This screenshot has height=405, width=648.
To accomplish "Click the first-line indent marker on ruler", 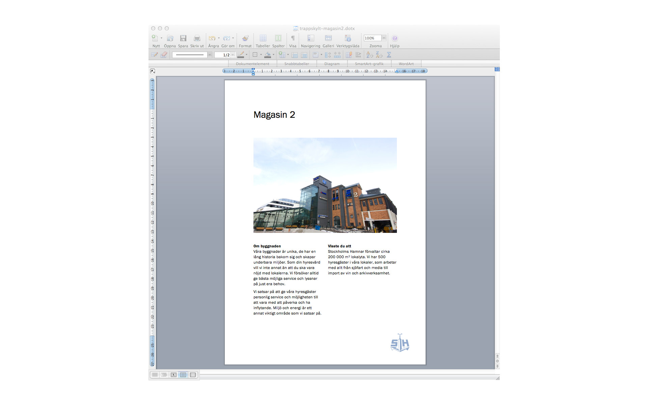I will (253, 70).
